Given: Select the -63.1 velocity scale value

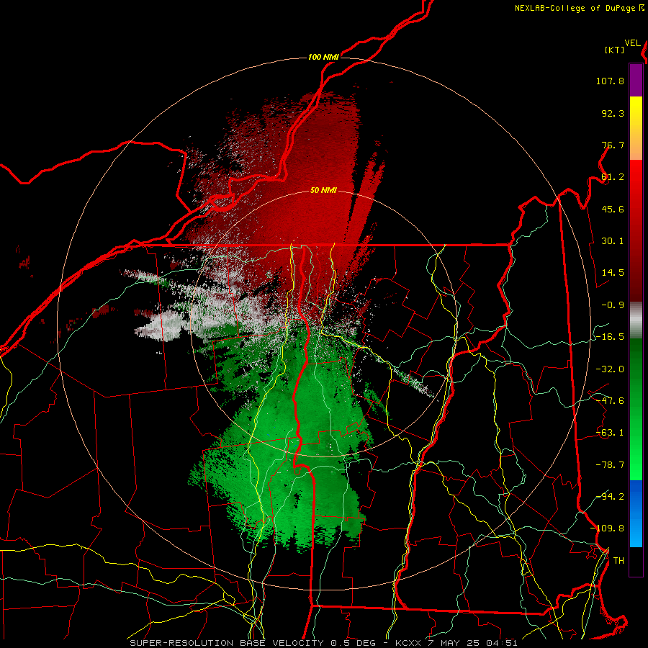Looking at the screenshot, I should pos(610,433).
